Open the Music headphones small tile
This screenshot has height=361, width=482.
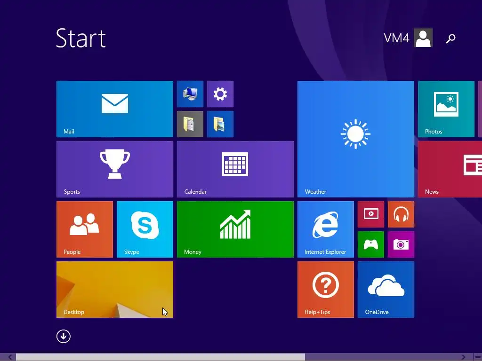[401, 214]
